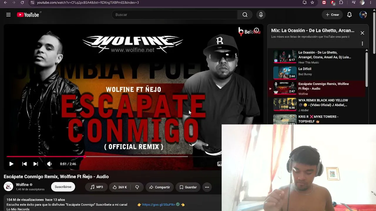Click the Hear This Music channel name

tap(308, 62)
